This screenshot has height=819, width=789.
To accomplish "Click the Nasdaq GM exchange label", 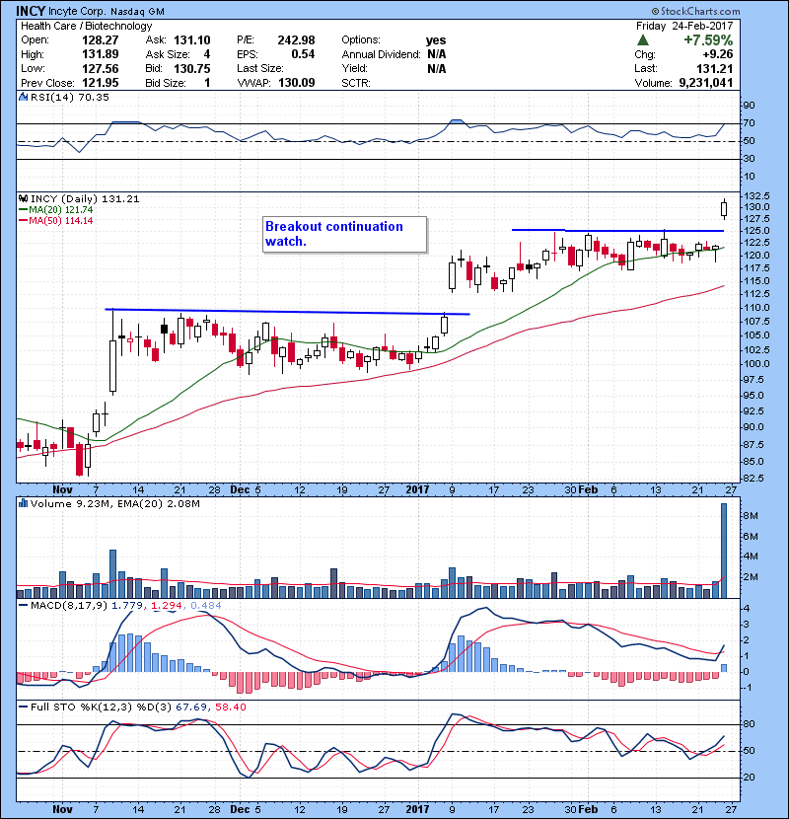I will [x=137, y=12].
